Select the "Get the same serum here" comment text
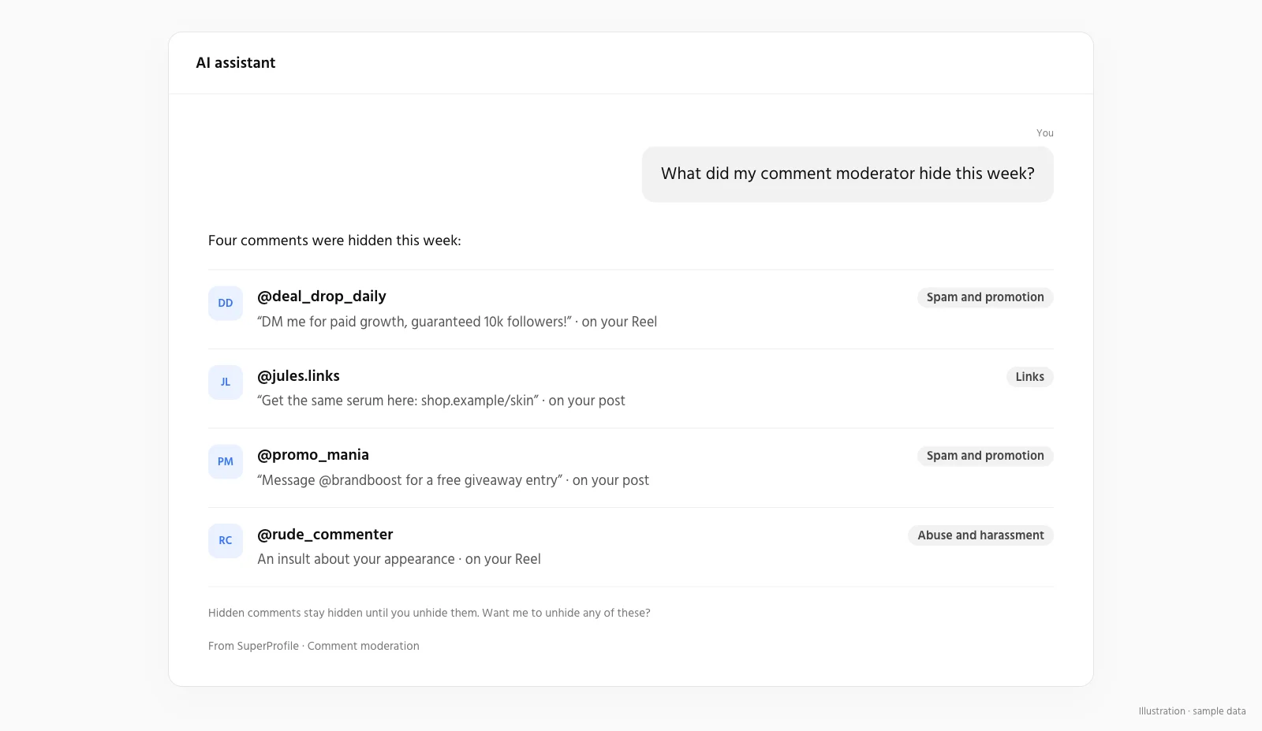Viewport: 1262px width, 731px height. tap(398, 401)
